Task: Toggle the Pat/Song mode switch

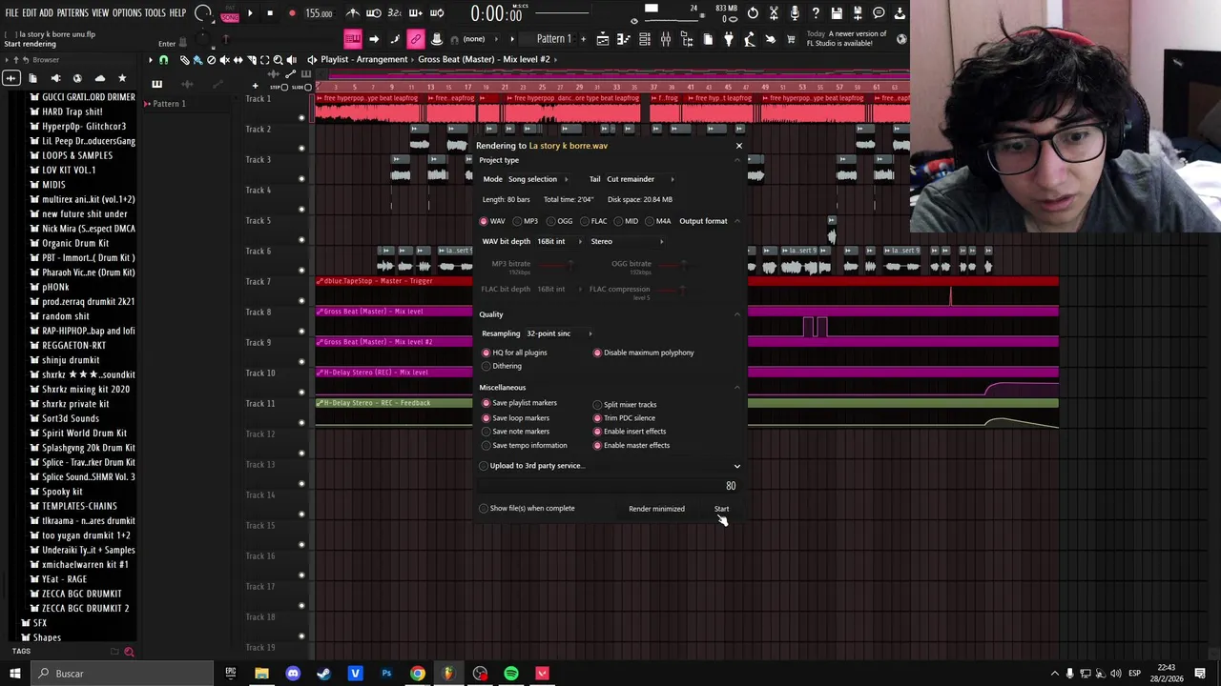Action: pyautogui.click(x=230, y=14)
